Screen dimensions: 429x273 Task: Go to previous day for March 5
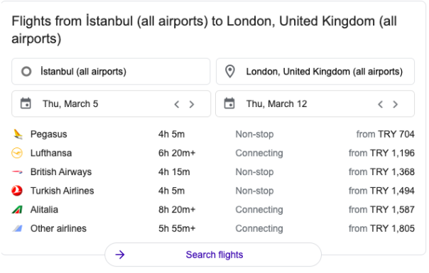tap(177, 104)
